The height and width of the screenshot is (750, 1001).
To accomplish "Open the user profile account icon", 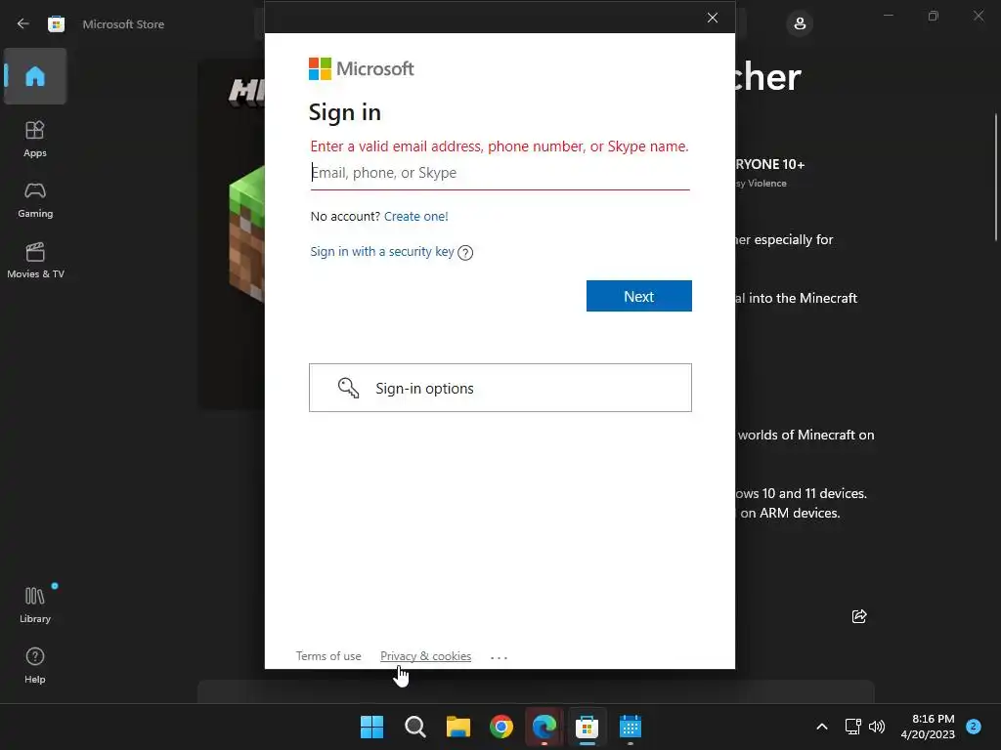I will (800, 24).
